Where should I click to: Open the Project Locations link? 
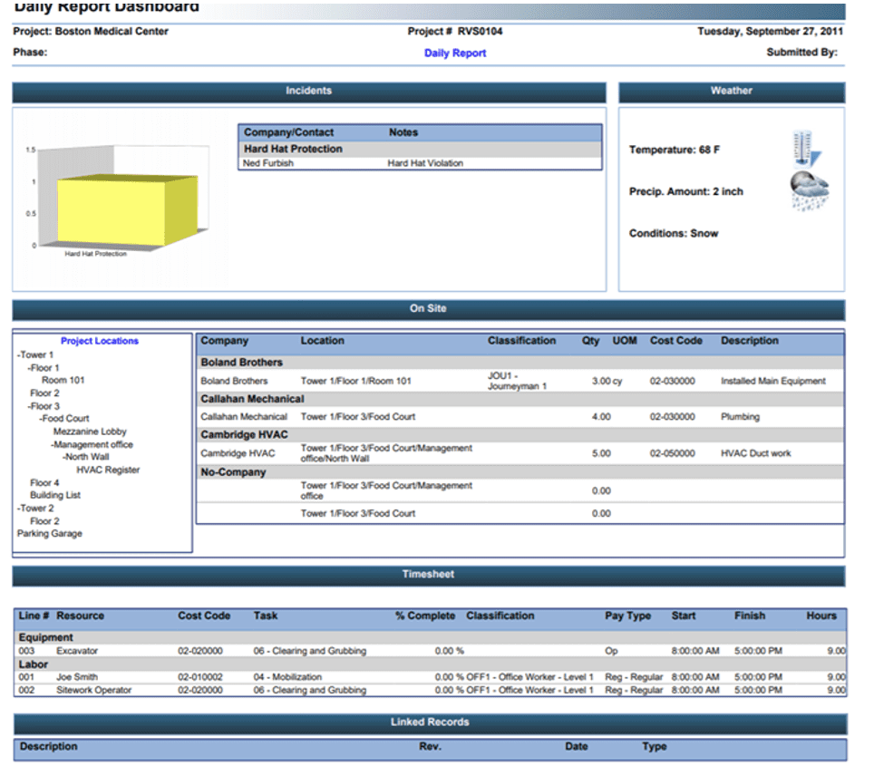click(99, 341)
